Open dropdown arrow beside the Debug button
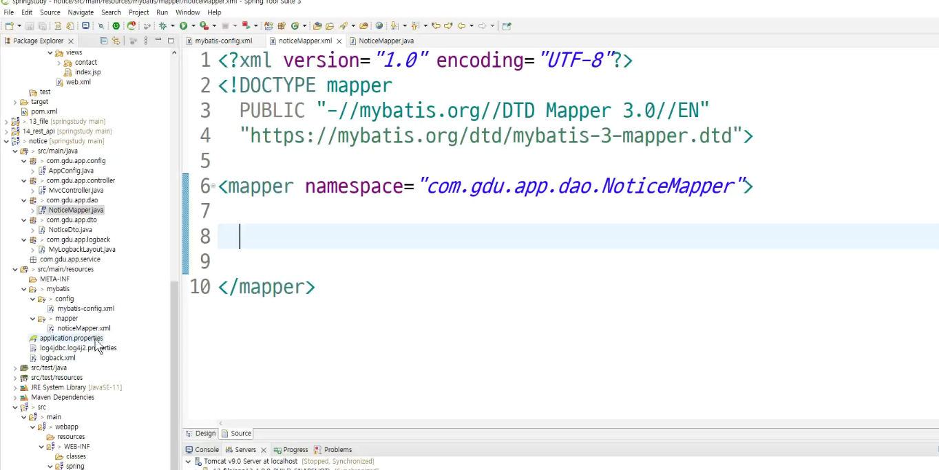 click(173, 25)
